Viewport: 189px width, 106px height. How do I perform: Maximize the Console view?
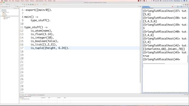[x=188, y=6]
